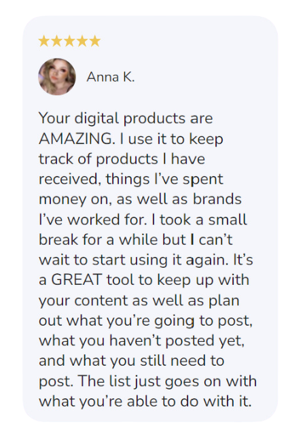Click the word GREAT in the review
The height and width of the screenshot is (435, 288).
(x=77, y=279)
